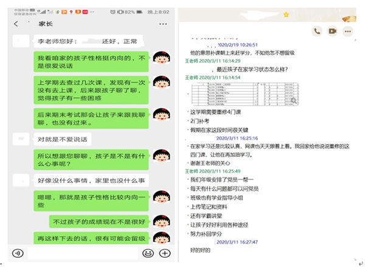Tap the plus attachment button in the chat bar
This screenshot has height=267, width=365.
pyautogui.click(x=165, y=253)
